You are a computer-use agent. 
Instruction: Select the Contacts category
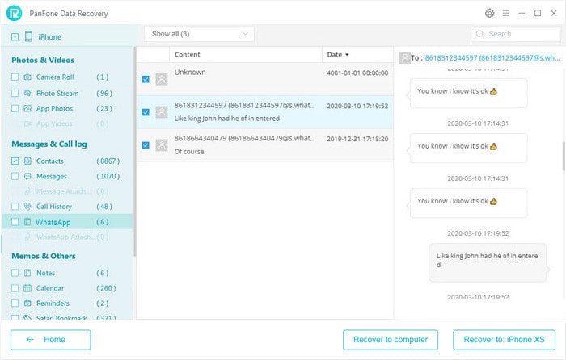50,161
